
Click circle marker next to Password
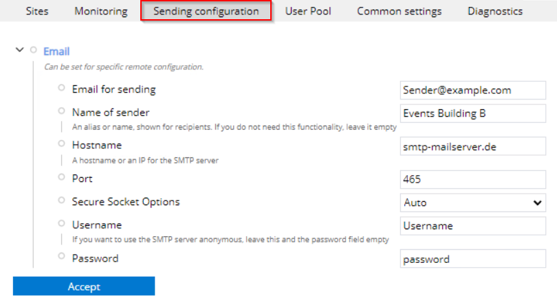coord(62,257)
